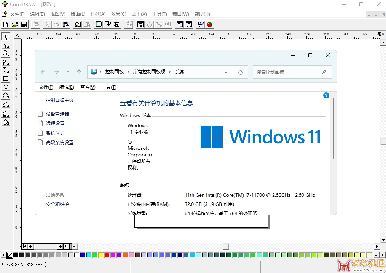The height and width of the screenshot is (273, 386).
Task: Click the Cut scissors icon
Action: (x=47, y=24)
